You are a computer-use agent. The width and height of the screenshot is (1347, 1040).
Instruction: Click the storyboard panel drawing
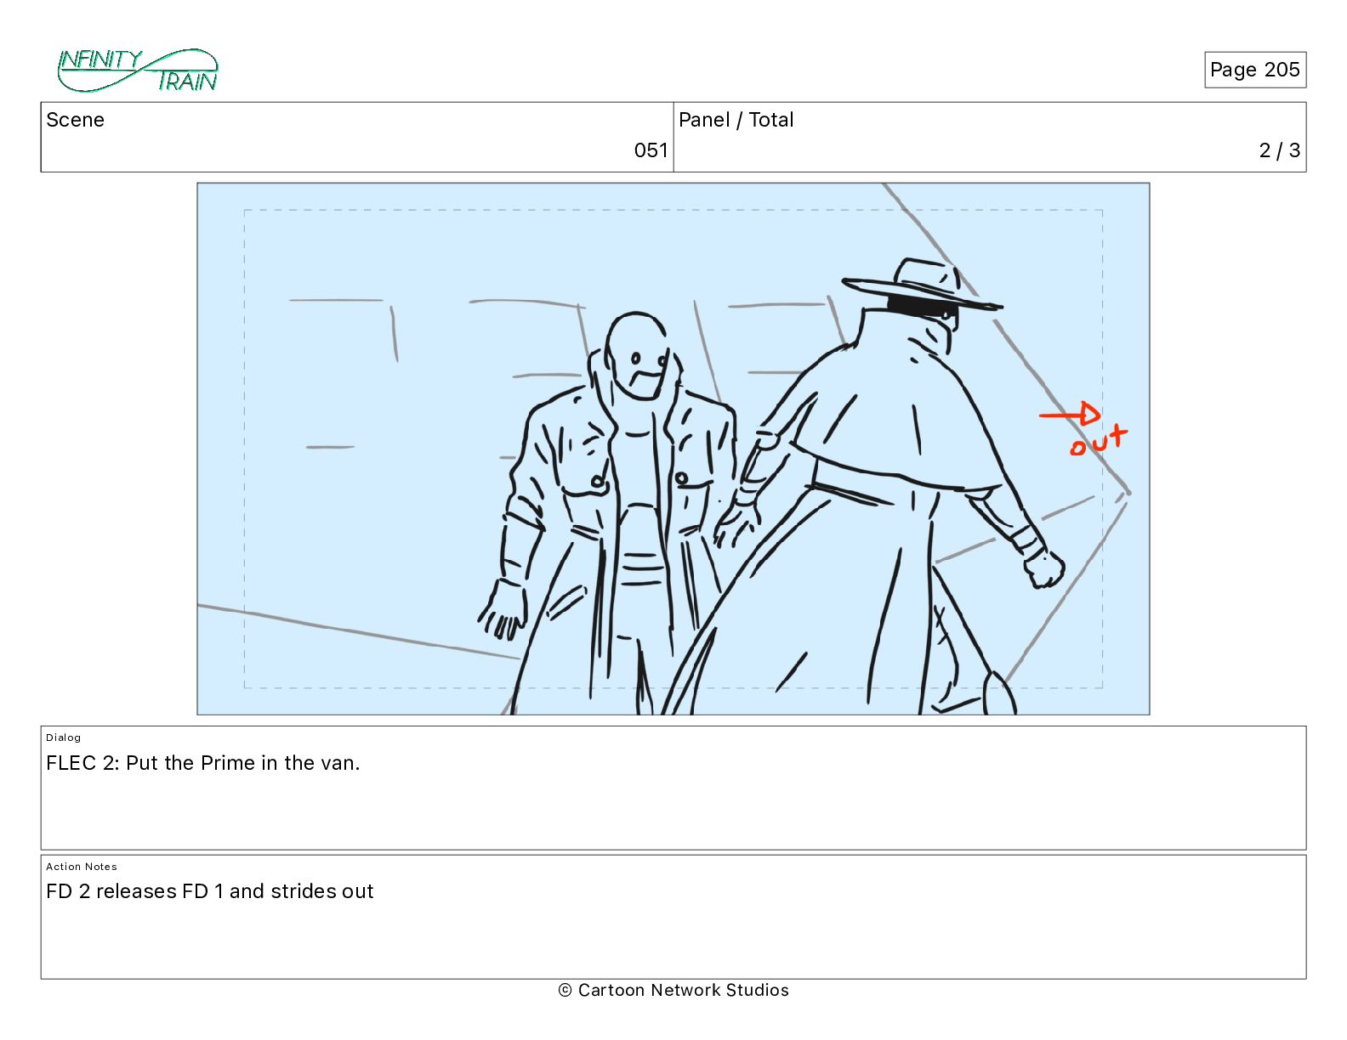point(673,449)
